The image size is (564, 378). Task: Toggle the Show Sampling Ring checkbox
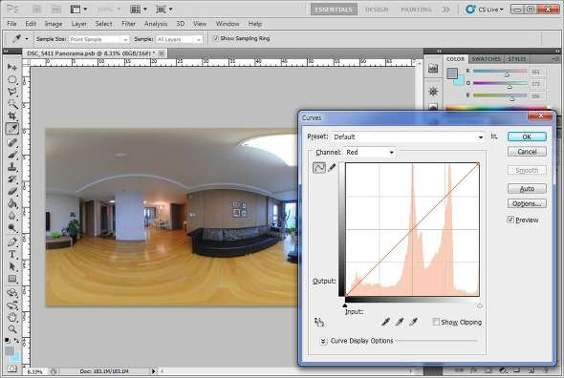(216, 38)
